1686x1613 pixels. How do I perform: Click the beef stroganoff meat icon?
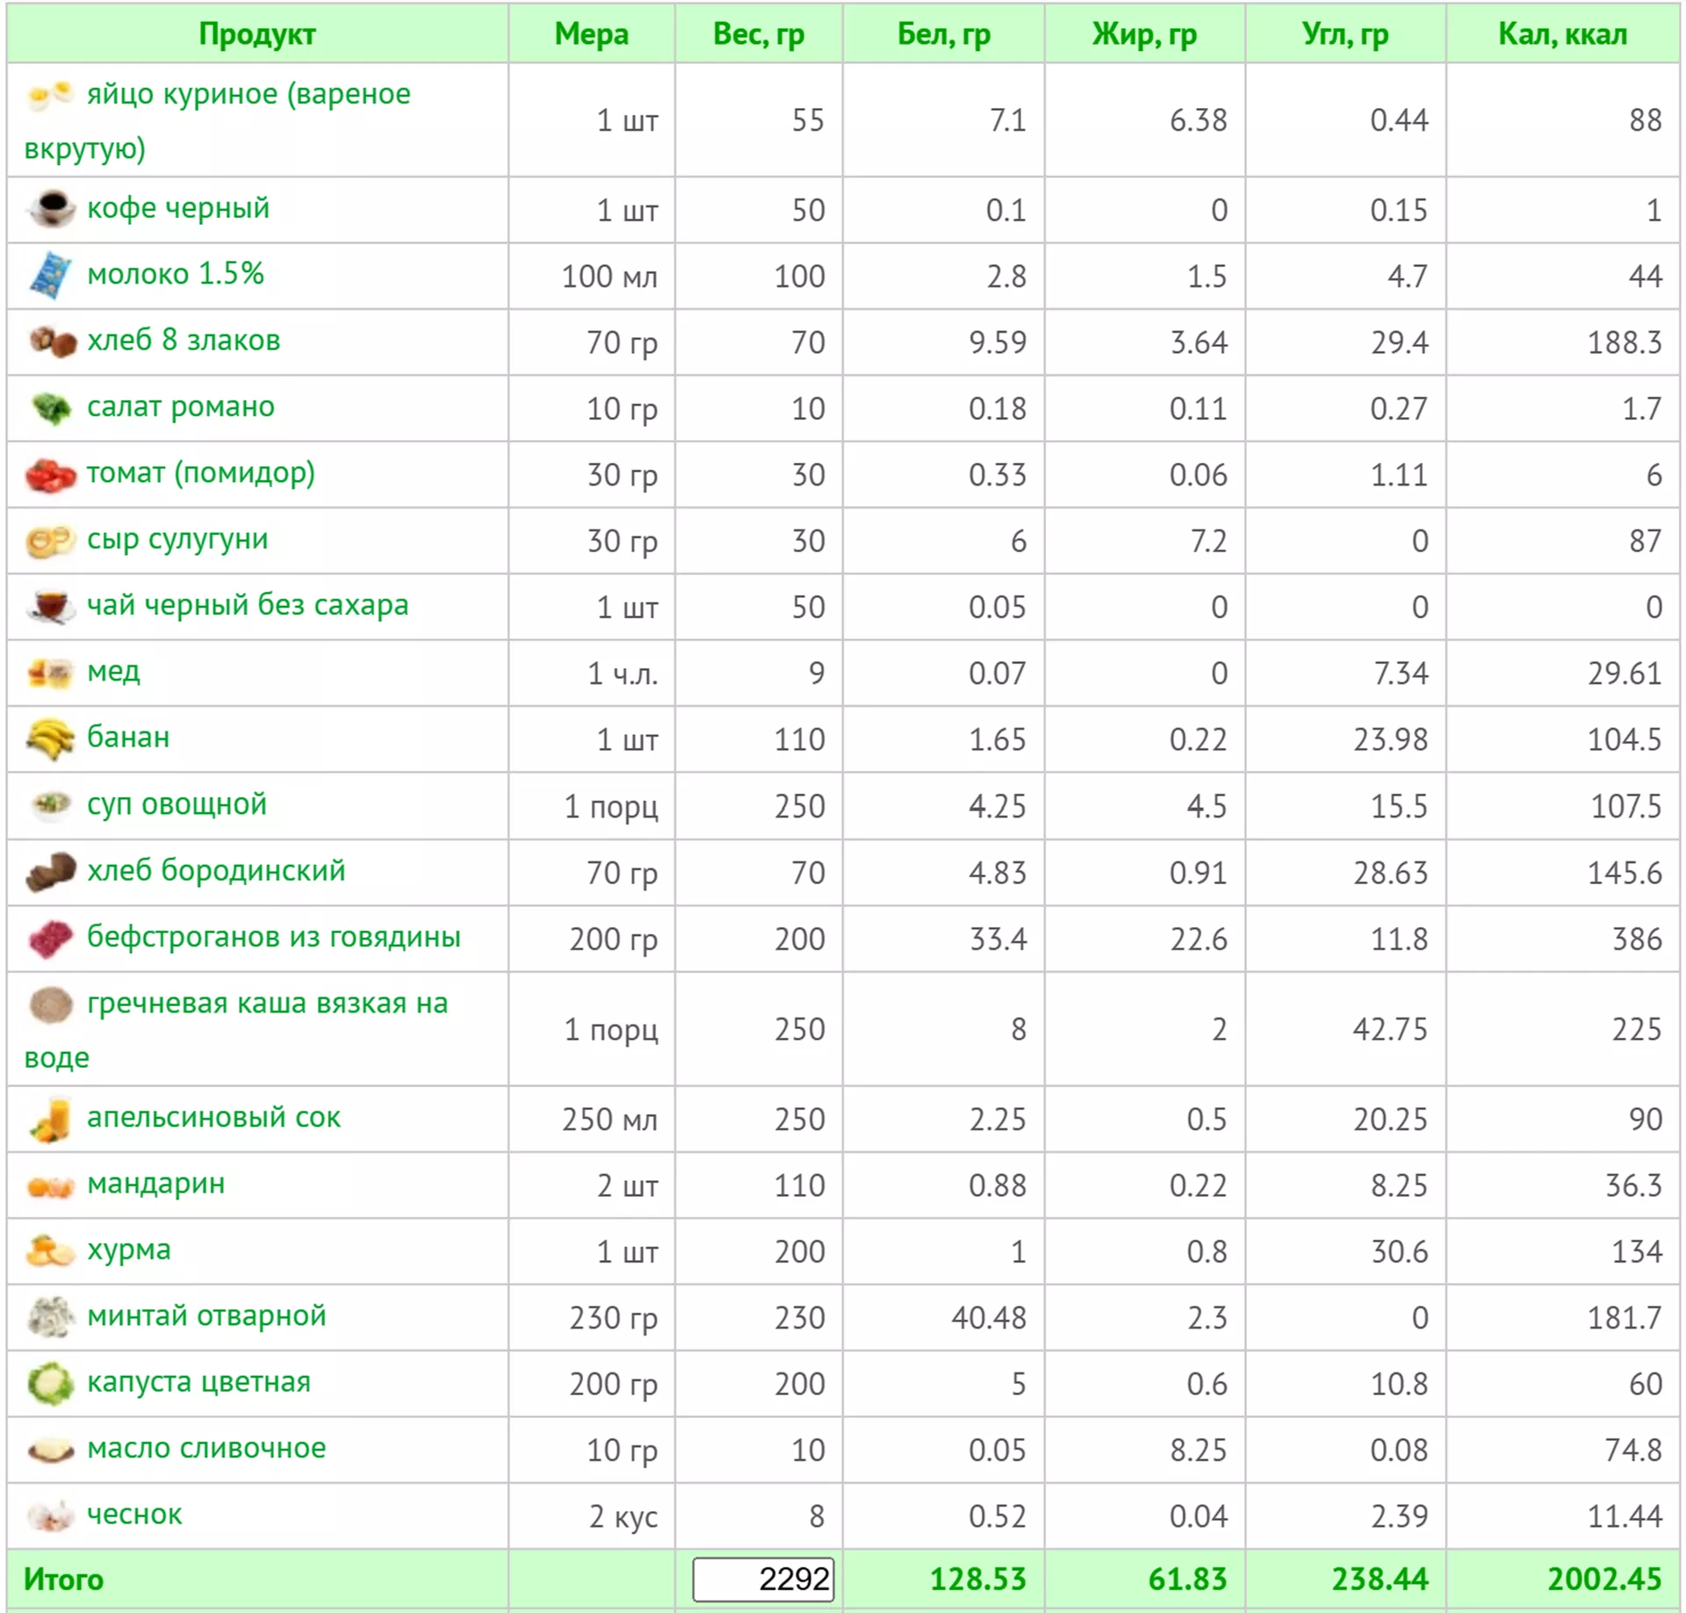tap(50, 938)
